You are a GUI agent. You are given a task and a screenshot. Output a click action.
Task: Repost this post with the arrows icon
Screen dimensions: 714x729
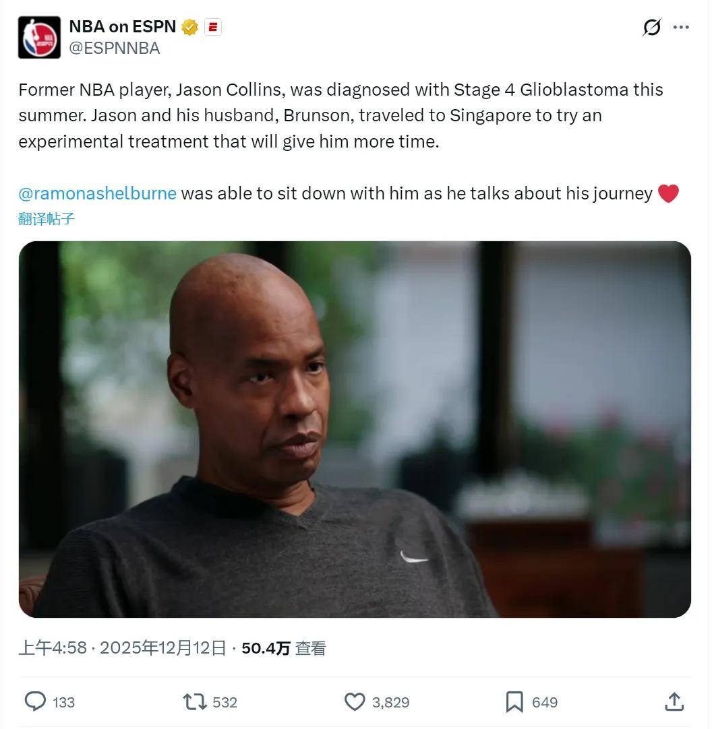195,701
